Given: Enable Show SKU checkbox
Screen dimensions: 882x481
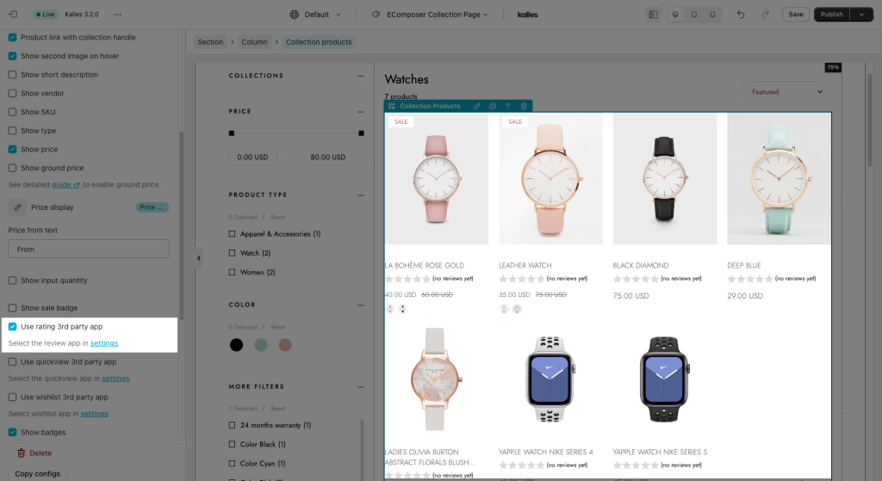Looking at the screenshot, I should [12, 112].
